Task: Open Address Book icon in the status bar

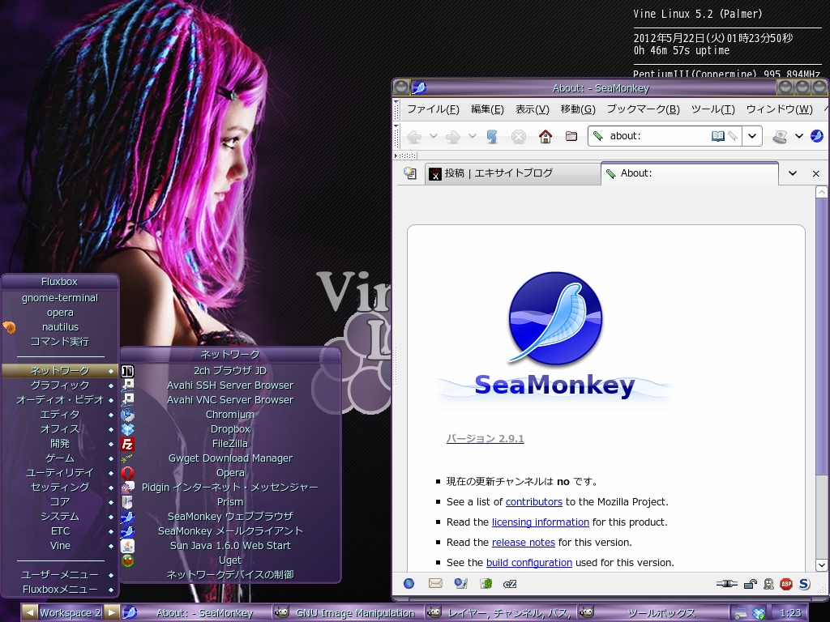Action: (486, 583)
